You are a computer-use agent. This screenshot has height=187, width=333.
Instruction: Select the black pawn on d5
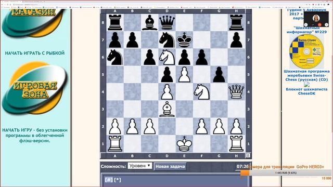coord(167,75)
